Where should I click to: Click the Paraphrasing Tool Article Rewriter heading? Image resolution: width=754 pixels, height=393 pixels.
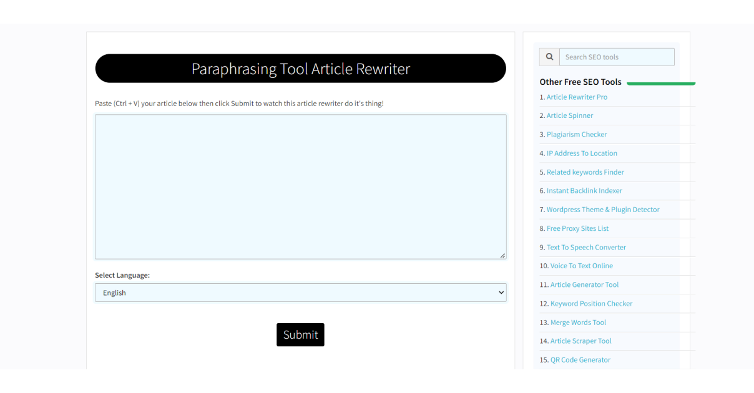point(300,69)
